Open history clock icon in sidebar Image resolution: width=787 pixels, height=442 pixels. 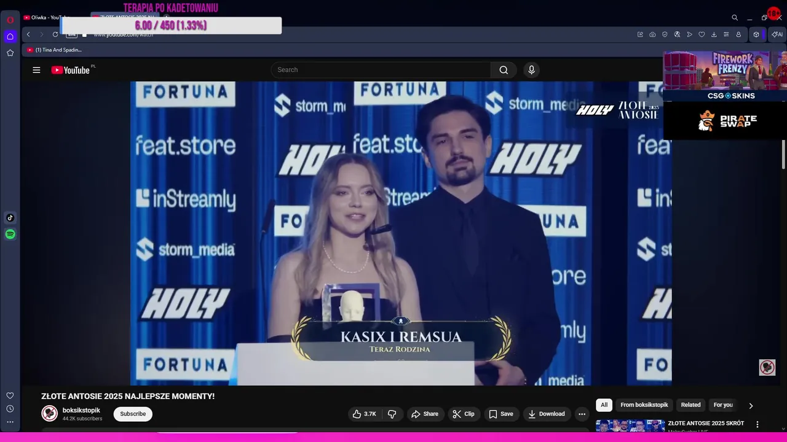tap(10, 409)
